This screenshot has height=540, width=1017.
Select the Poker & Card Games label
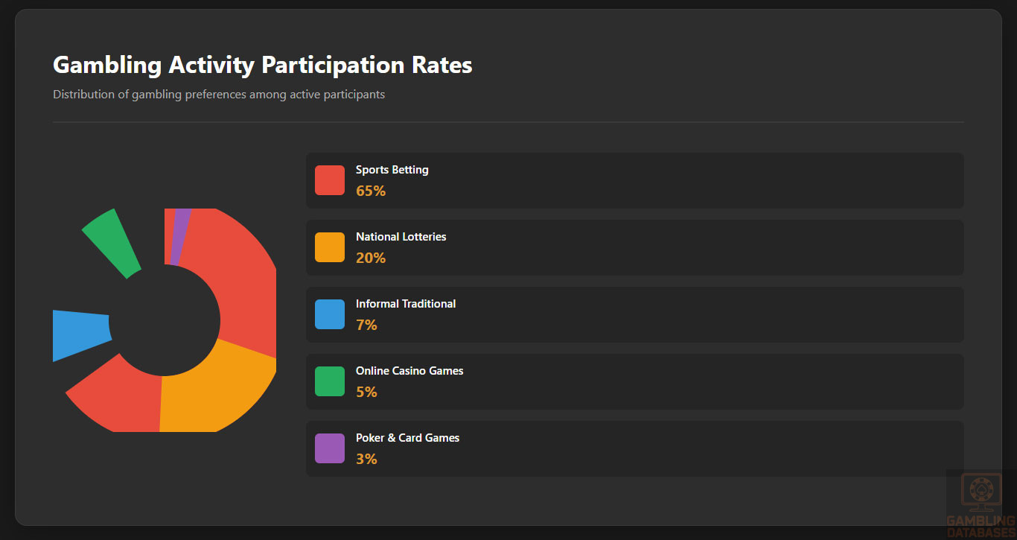pyautogui.click(x=407, y=438)
